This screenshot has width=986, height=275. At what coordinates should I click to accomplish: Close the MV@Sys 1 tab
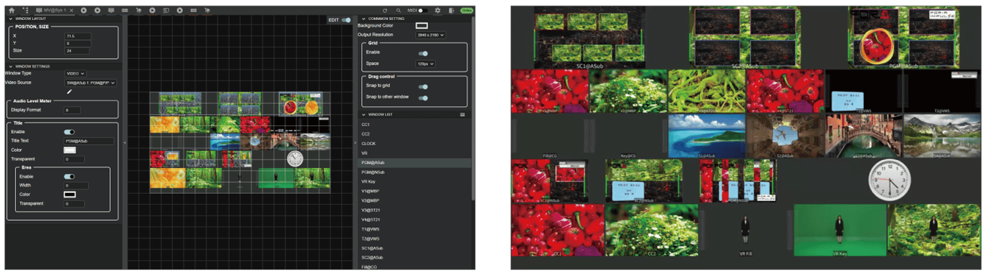(72, 10)
